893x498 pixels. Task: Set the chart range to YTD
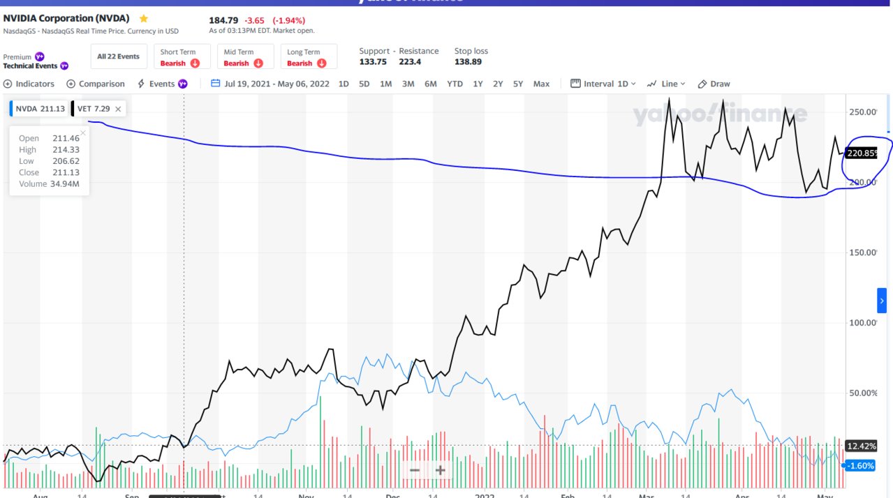coord(455,84)
